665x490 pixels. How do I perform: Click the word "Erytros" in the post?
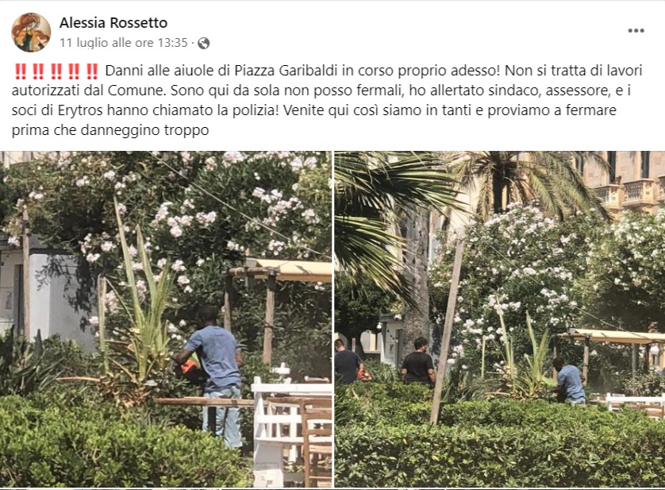coord(80,110)
